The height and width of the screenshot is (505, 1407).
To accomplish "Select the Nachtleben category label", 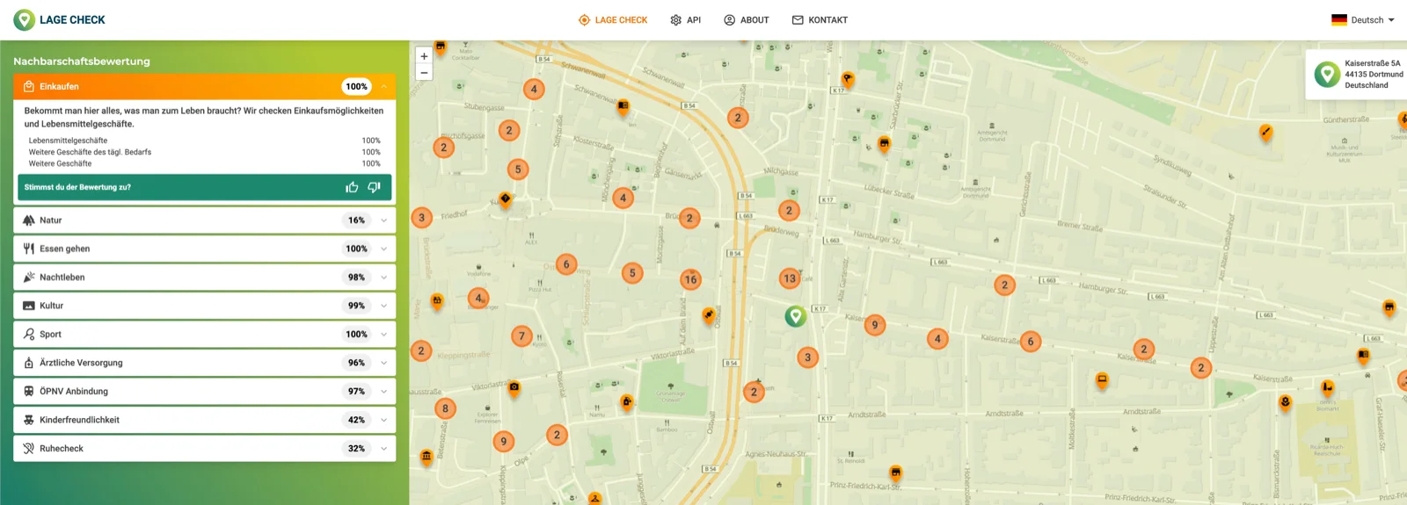I will point(62,278).
